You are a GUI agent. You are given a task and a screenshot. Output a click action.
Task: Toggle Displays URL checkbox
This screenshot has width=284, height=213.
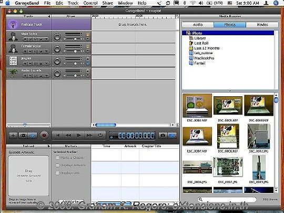57,173
